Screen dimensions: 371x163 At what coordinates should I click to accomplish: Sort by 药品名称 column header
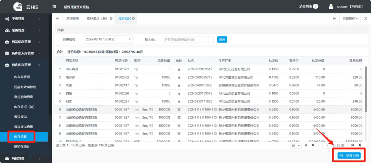72,61
